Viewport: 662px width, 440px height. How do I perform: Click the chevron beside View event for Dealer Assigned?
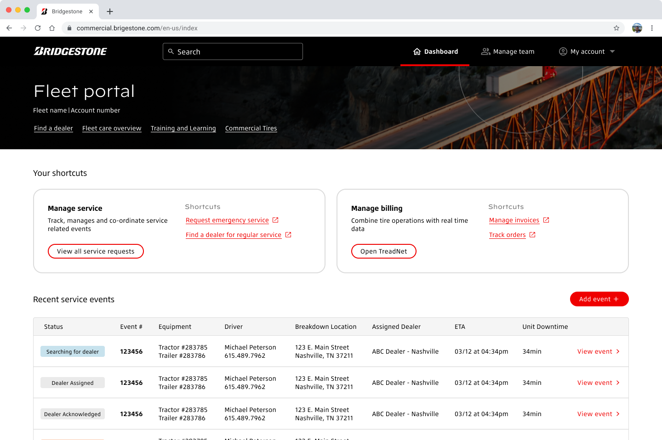(618, 383)
